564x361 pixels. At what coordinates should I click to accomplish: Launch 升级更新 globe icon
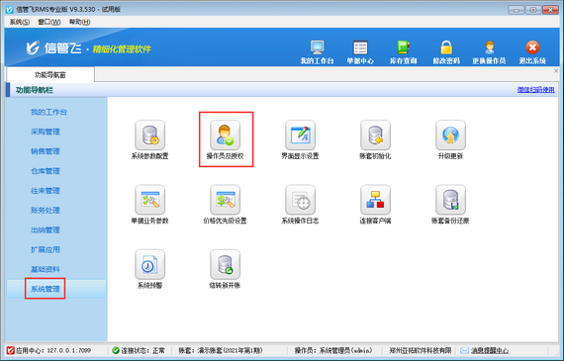pos(450,135)
